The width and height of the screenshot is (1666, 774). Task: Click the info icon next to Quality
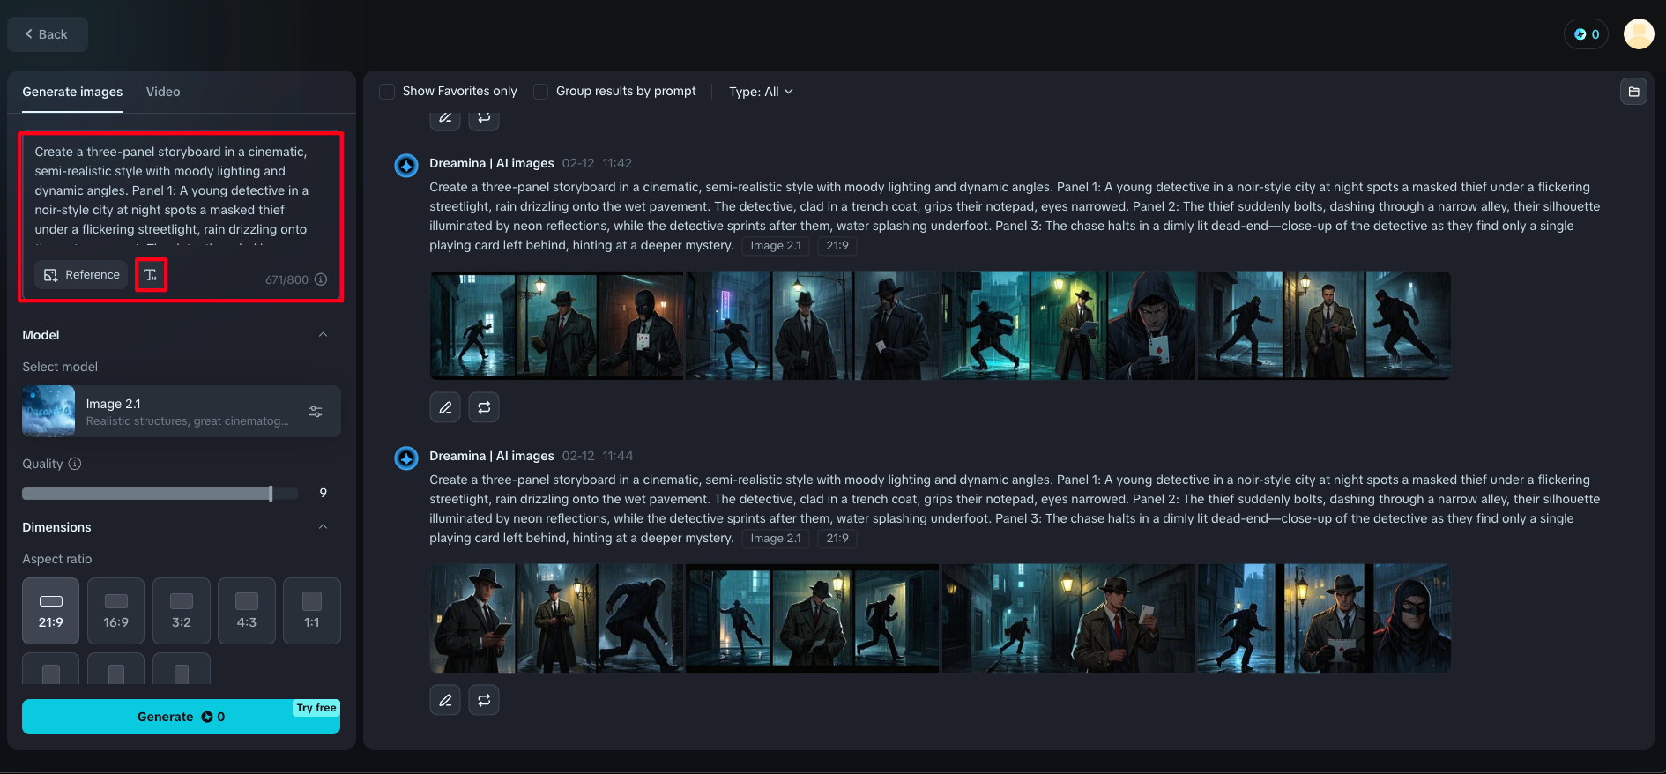pos(75,464)
